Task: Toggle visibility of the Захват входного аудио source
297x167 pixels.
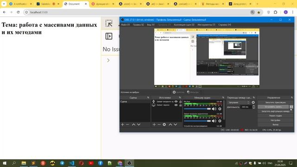Action: pyautogui.click(x=176, y=102)
